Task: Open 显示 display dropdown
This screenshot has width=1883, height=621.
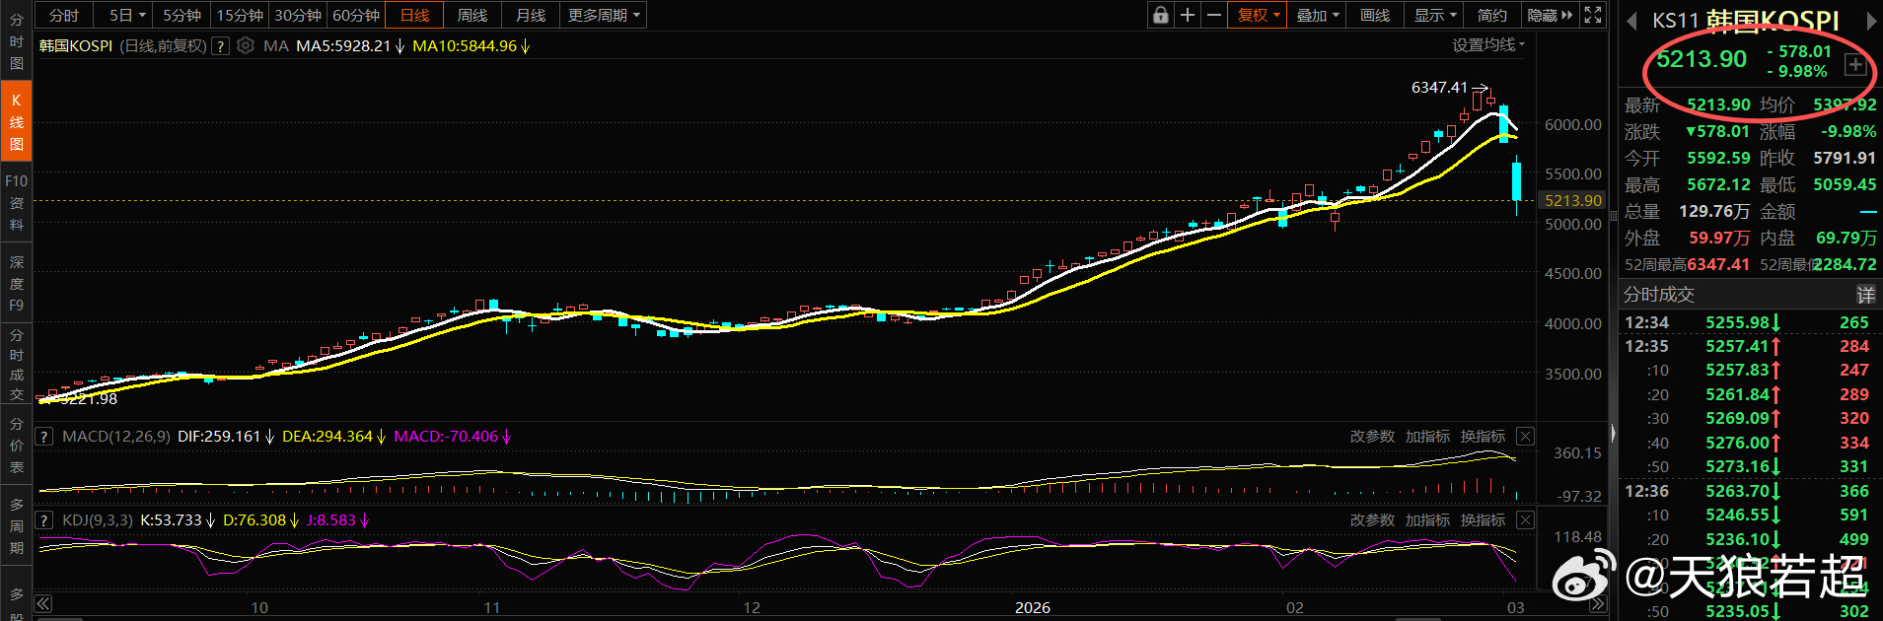Action: click(1434, 15)
